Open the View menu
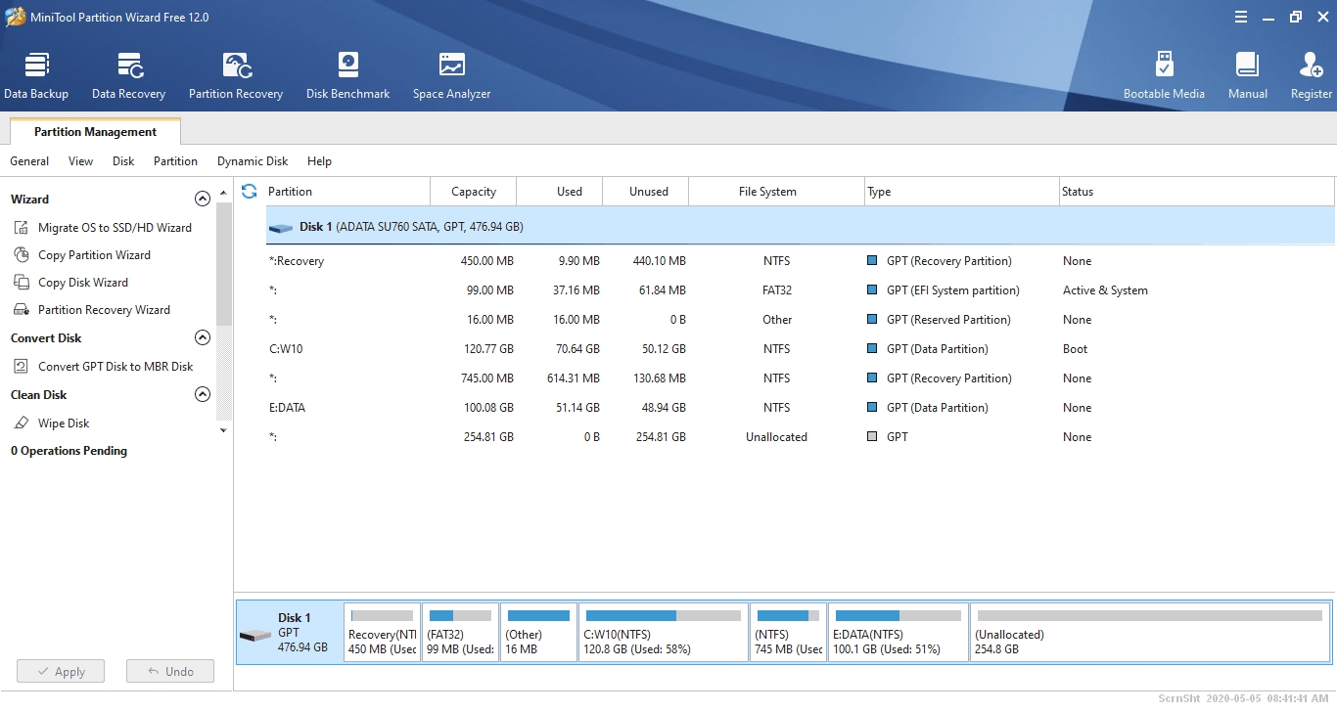The width and height of the screenshot is (1337, 712). (x=81, y=161)
